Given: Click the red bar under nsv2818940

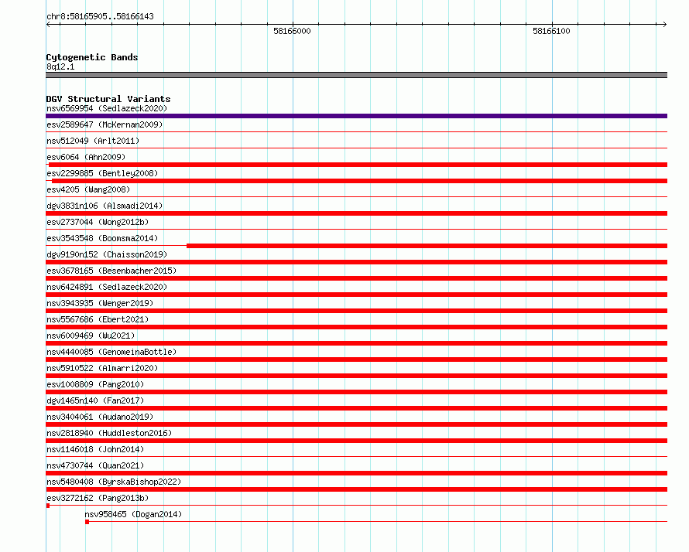Looking at the screenshot, I should (356, 441).
